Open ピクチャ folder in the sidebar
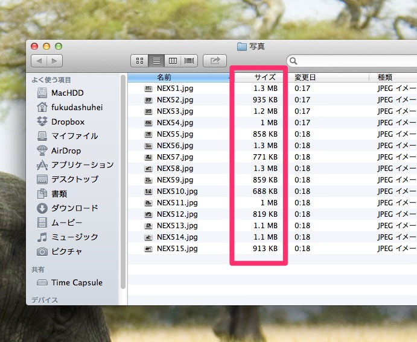The width and height of the screenshot is (417, 342). pyautogui.click(x=60, y=251)
